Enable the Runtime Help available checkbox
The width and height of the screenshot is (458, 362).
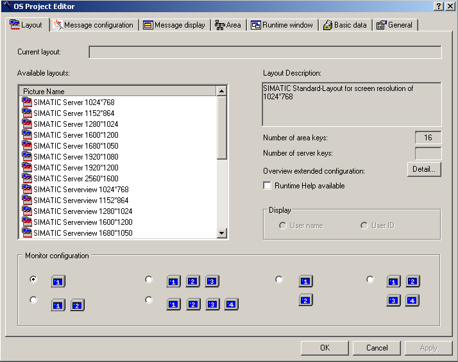267,186
